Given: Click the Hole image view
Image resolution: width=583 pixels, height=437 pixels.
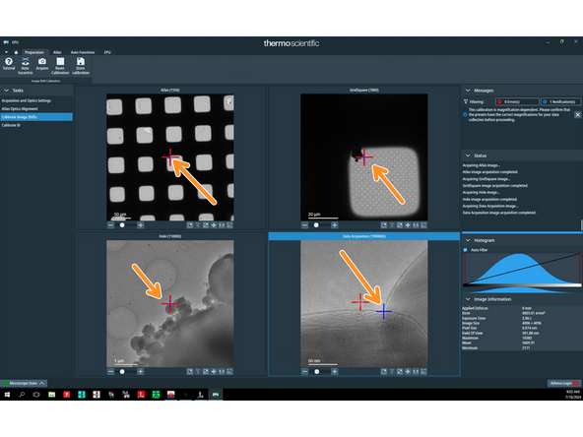Looking at the screenshot, I should [170, 303].
